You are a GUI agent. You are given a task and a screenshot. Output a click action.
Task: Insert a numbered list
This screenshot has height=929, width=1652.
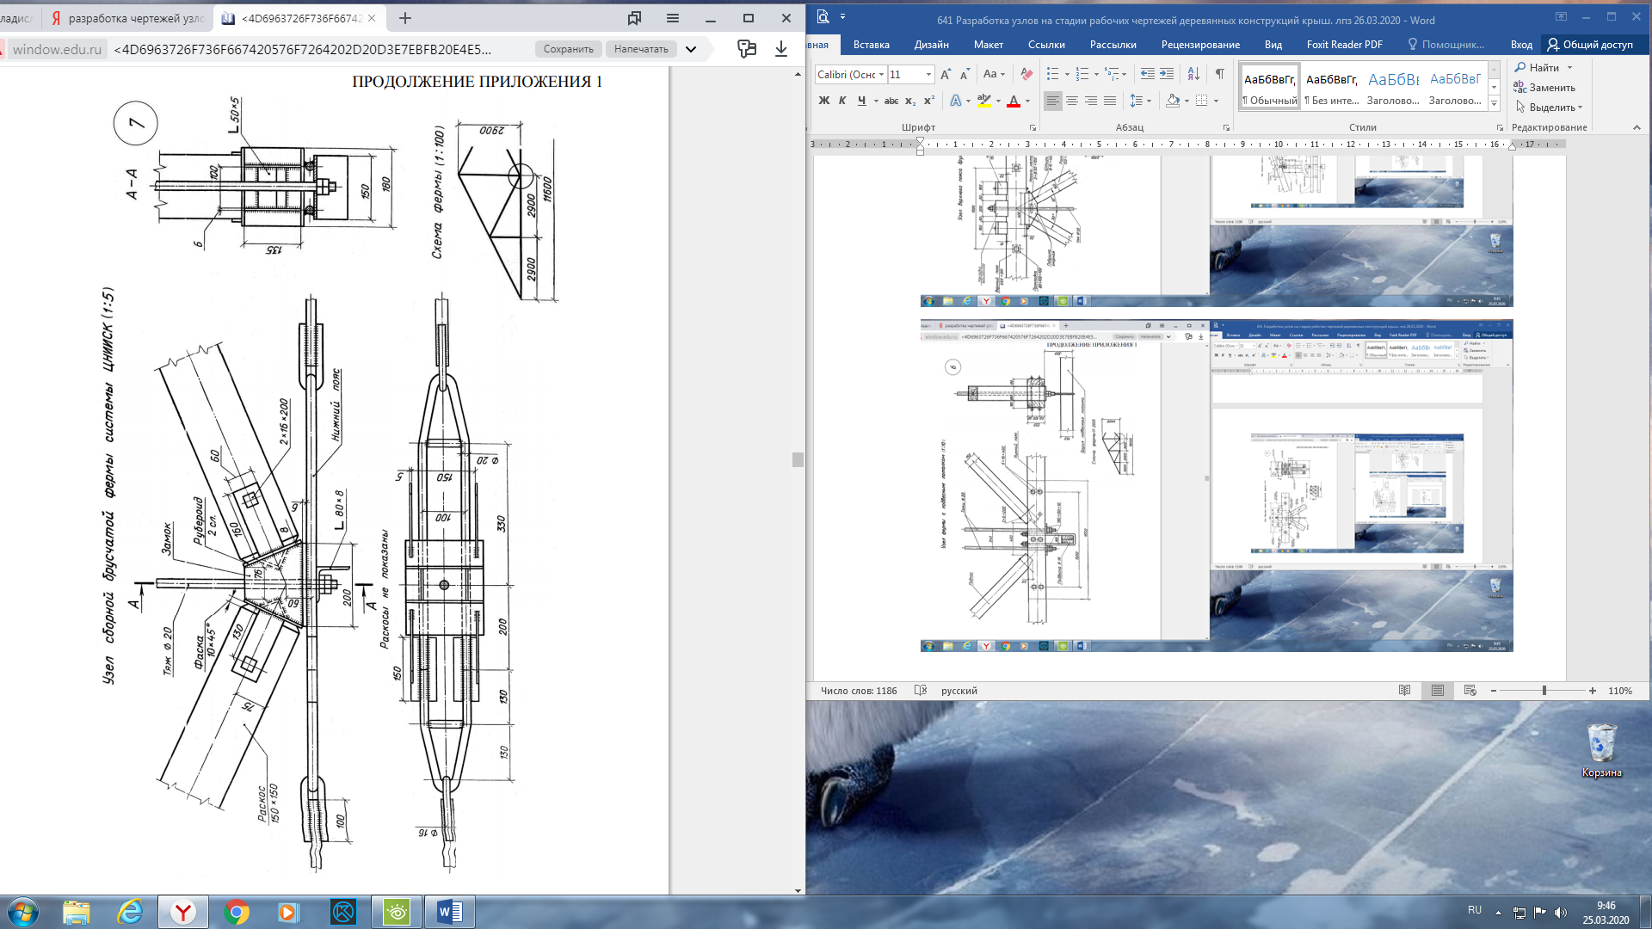1082,74
